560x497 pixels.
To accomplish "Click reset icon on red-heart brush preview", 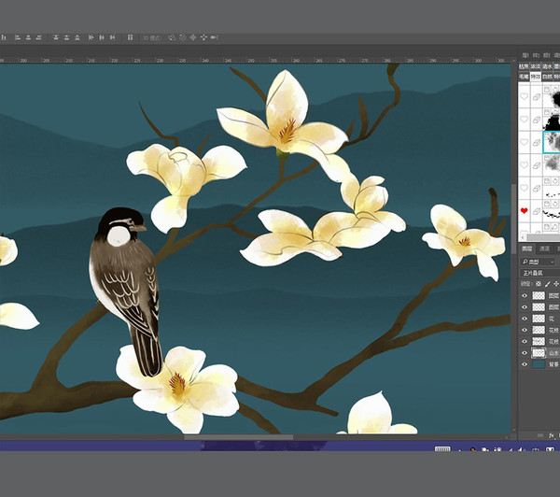I will (555, 204).
